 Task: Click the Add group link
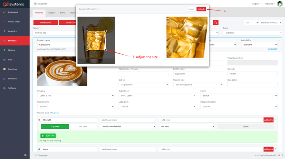click(54, 113)
